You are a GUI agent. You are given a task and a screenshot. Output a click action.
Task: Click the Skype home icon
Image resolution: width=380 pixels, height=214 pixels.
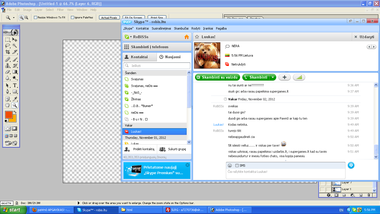(187, 37)
